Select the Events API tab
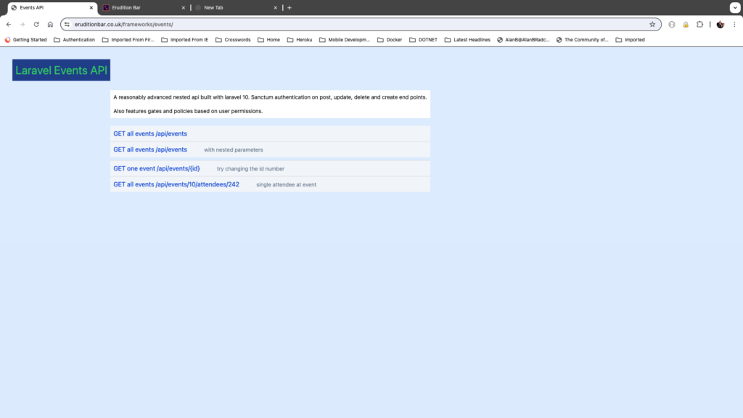743x418 pixels. point(52,7)
